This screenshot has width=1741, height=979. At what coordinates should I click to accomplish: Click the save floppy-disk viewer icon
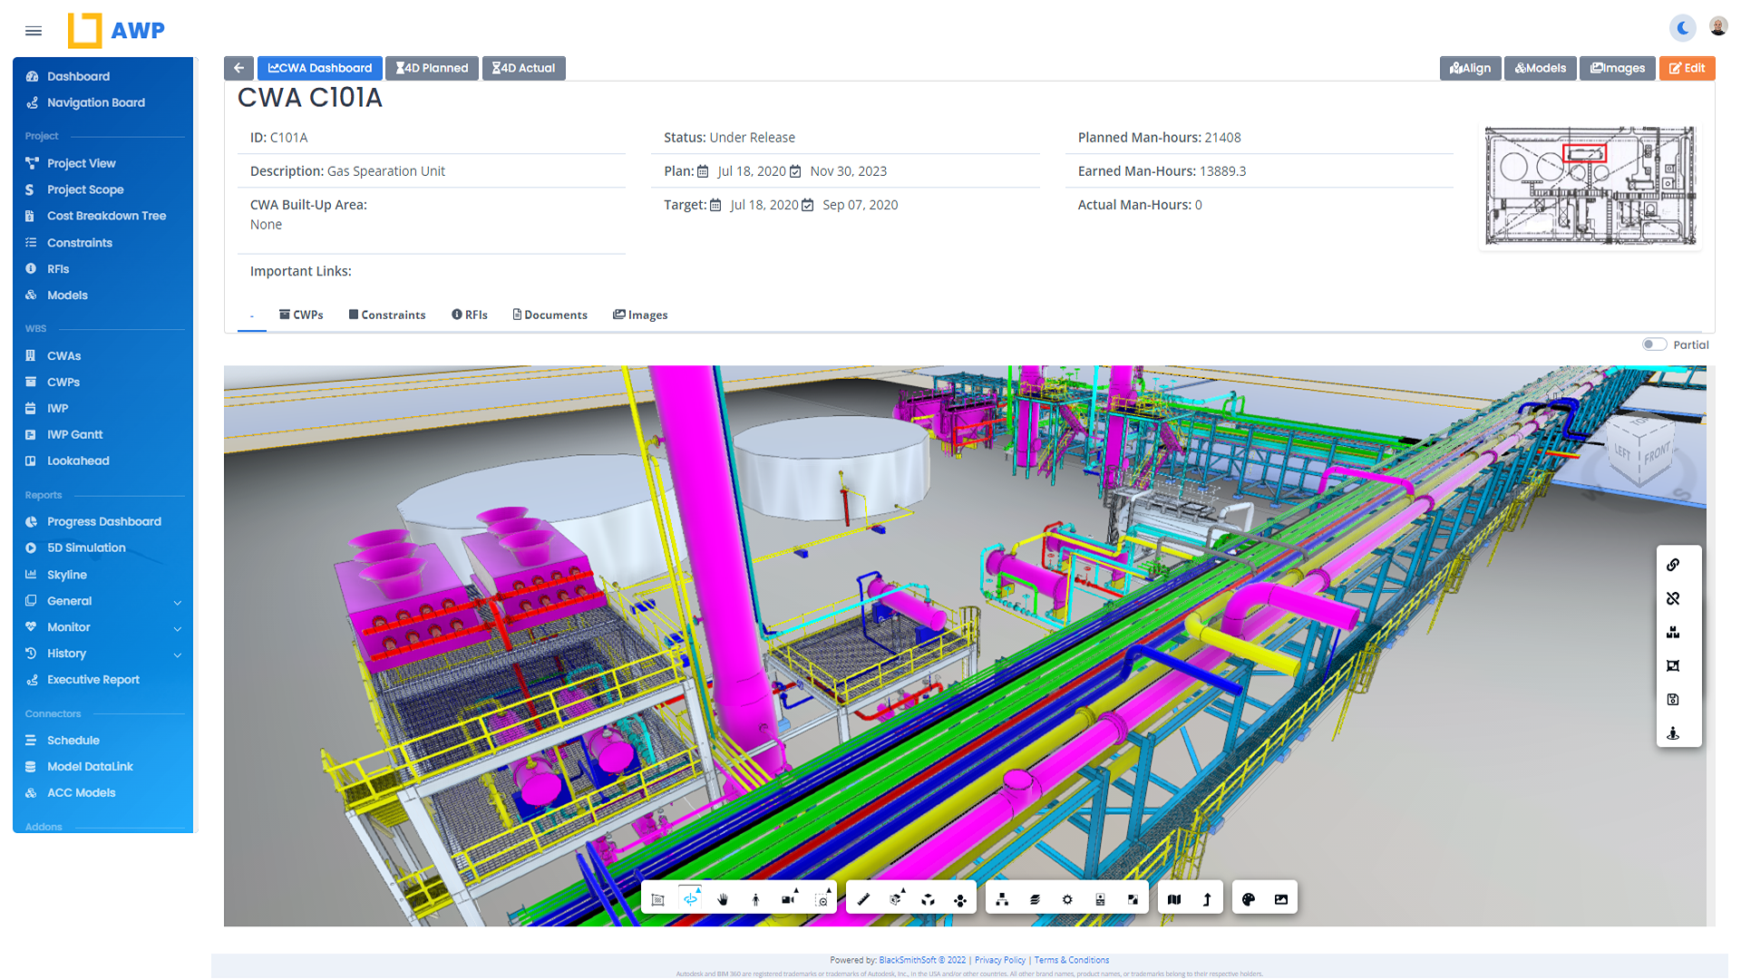1673,699
